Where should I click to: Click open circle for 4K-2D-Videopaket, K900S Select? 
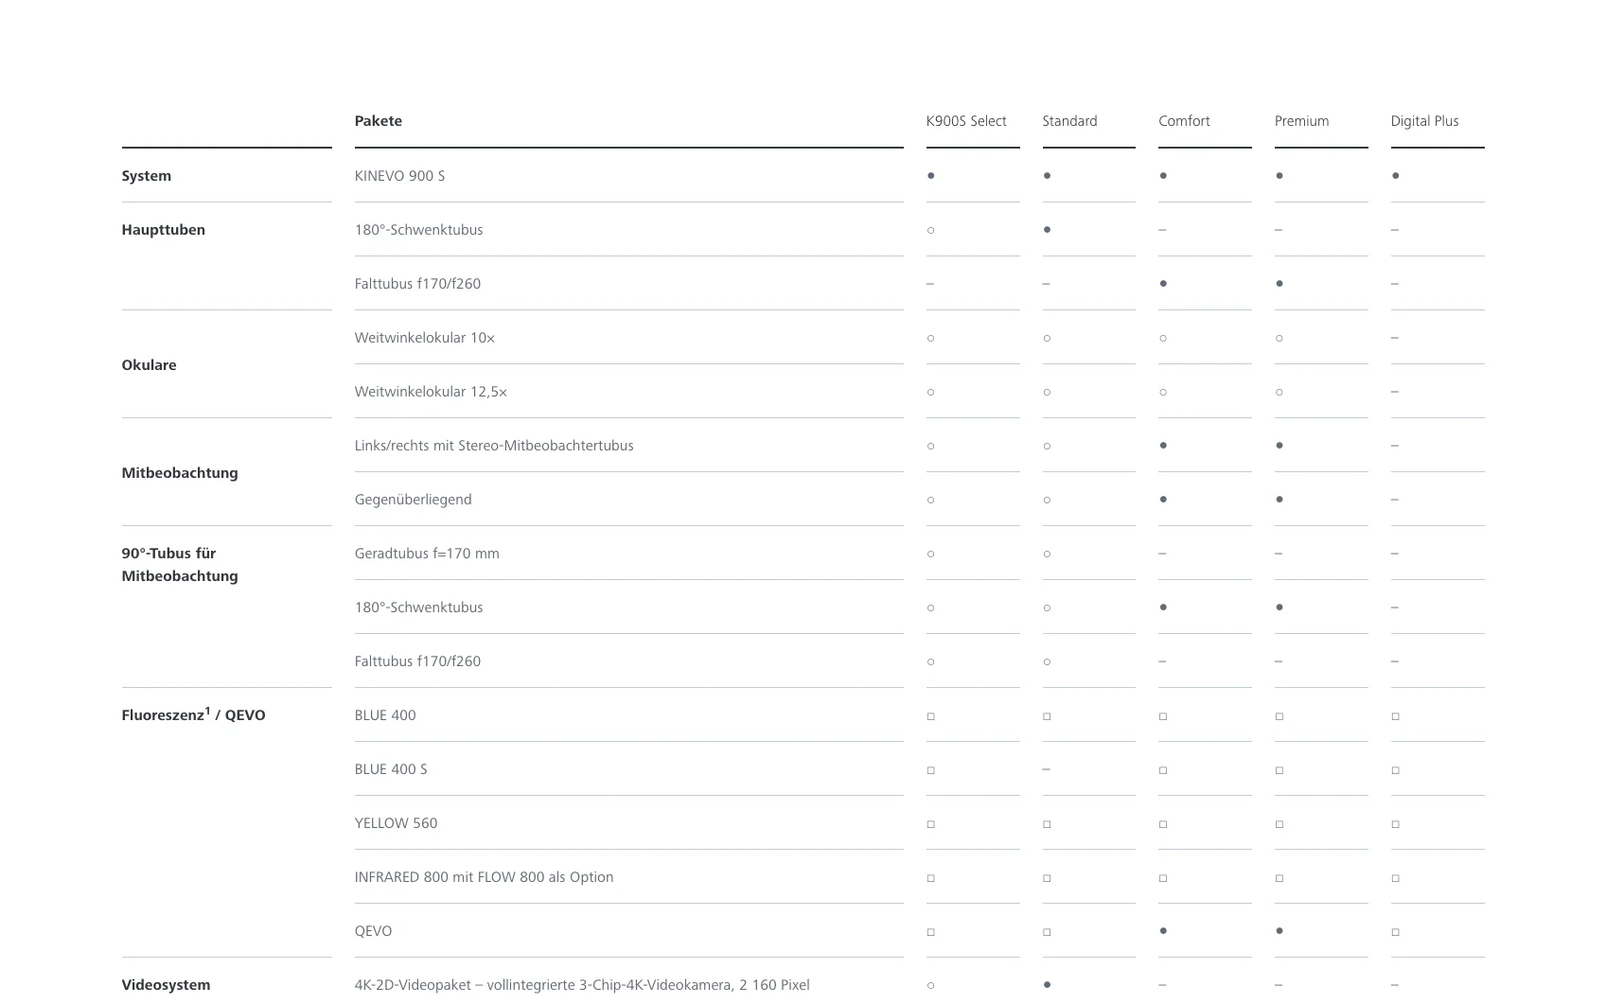[x=931, y=985]
